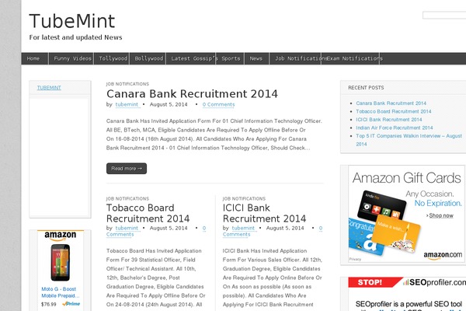Click the $76.99 price text
This screenshot has height=311, width=466.
(x=49, y=304)
